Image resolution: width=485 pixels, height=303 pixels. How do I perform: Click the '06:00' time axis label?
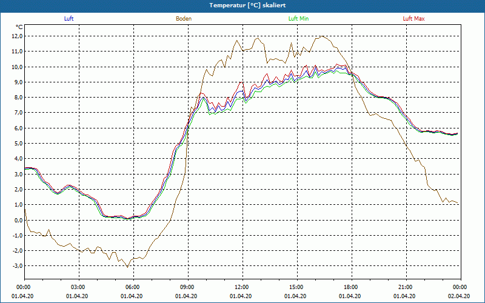coord(133,287)
